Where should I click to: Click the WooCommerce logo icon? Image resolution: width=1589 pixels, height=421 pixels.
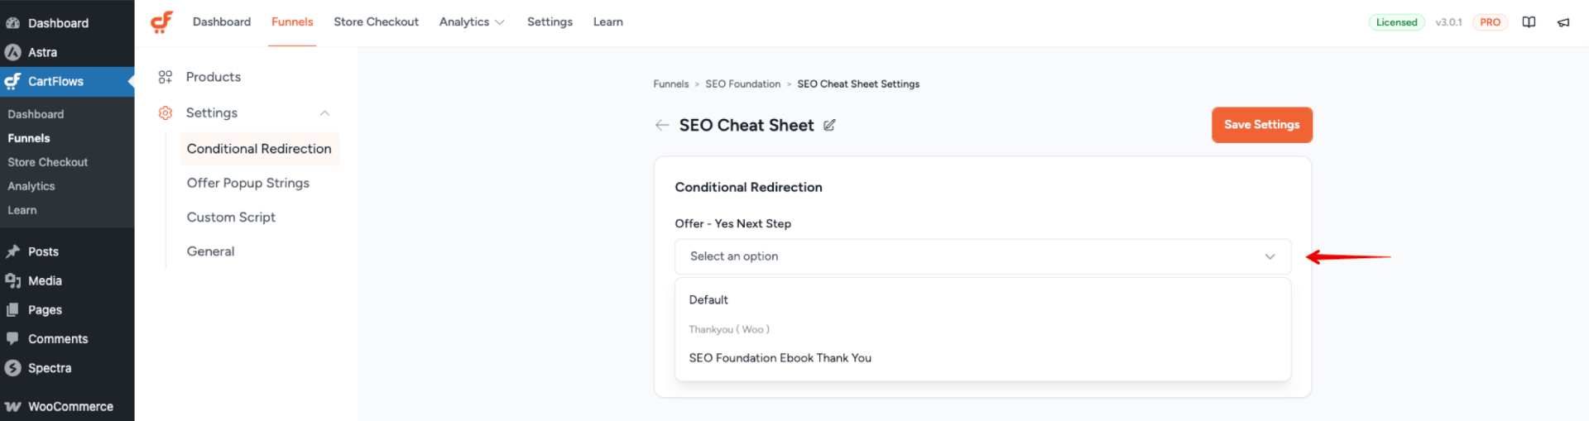pos(12,406)
